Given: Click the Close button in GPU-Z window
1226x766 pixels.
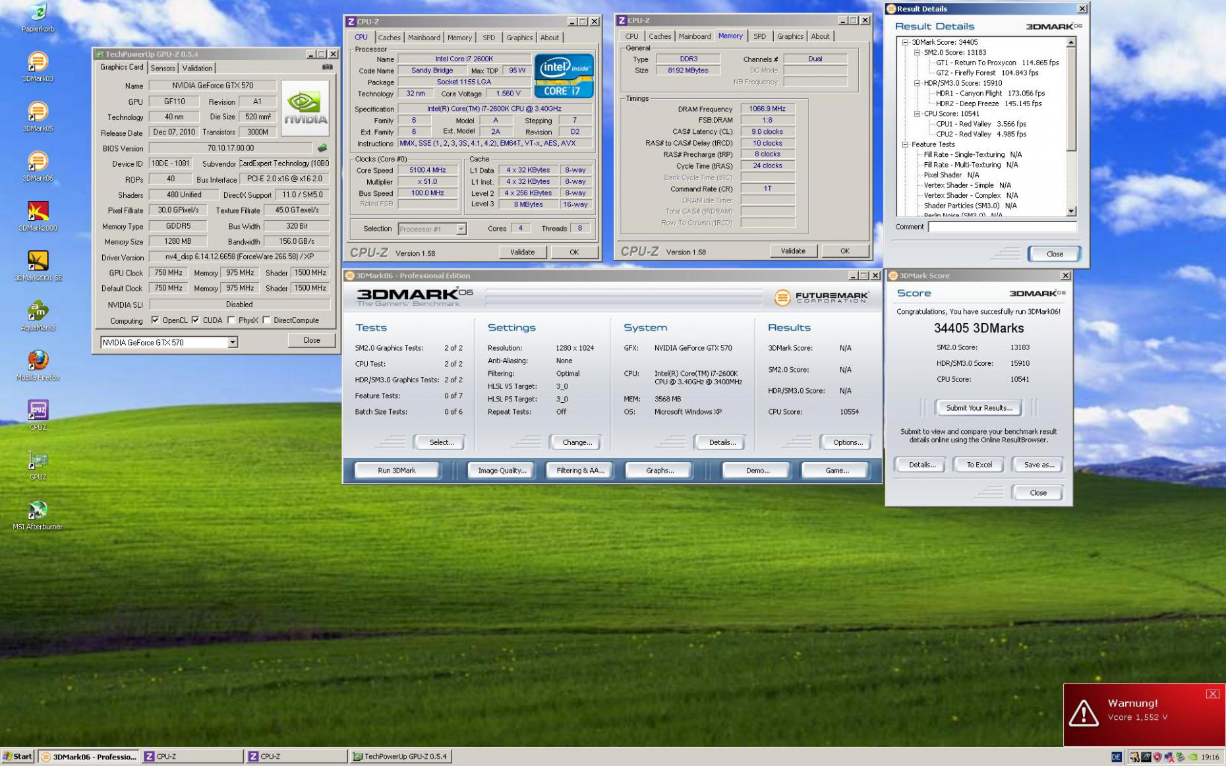Looking at the screenshot, I should 311,340.
